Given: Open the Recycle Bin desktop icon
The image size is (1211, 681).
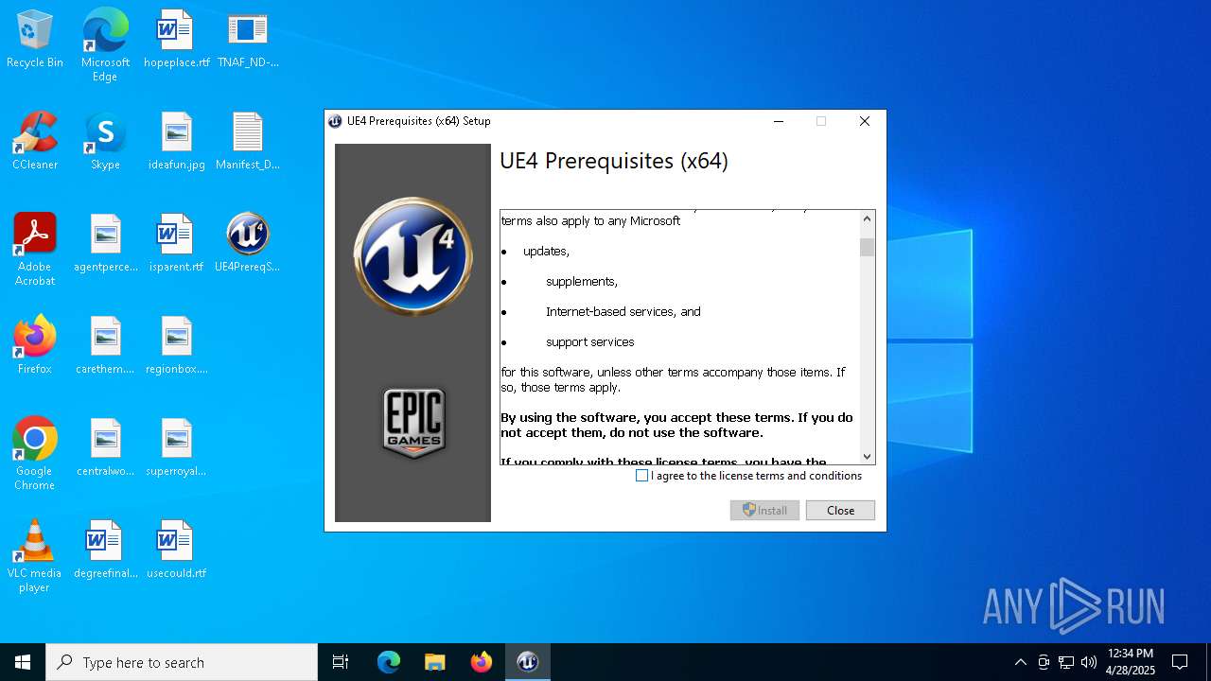Looking at the screenshot, I should (35, 40).
